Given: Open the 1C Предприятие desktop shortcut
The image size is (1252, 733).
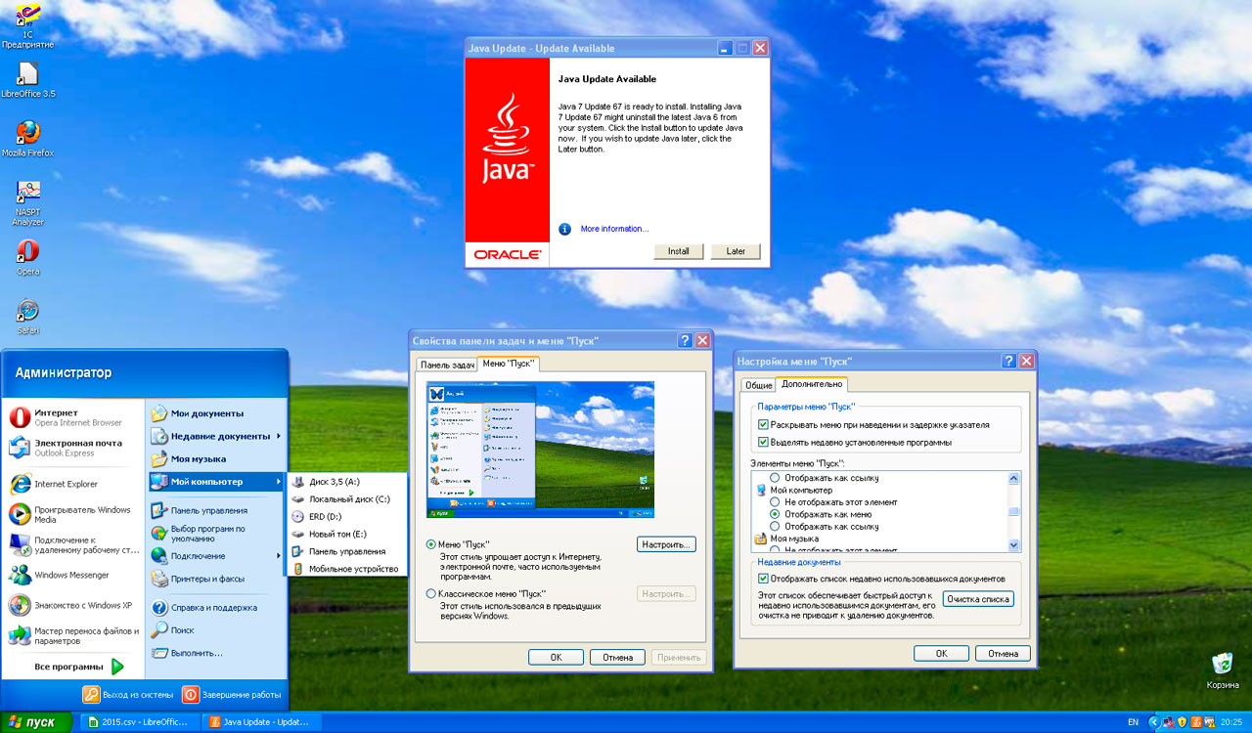Looking at the screenshot, I should point(27,25).
